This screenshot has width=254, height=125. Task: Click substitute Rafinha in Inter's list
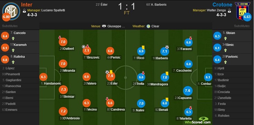tap(18, 57)
